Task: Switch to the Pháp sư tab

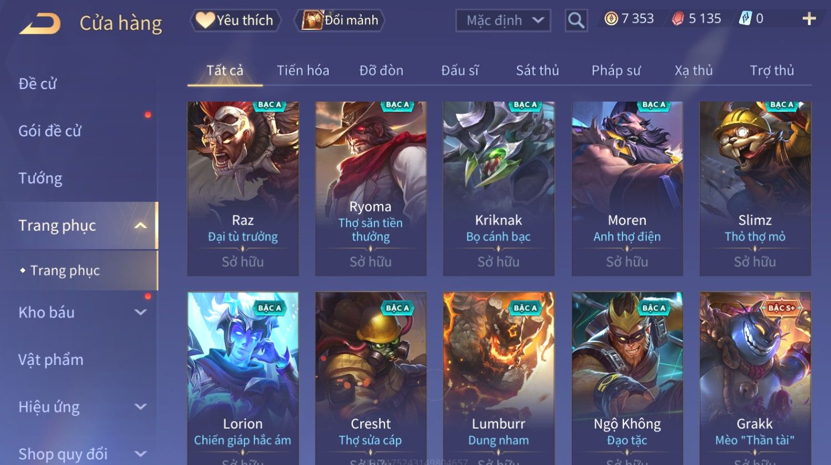Action: (x=616, y=71)
